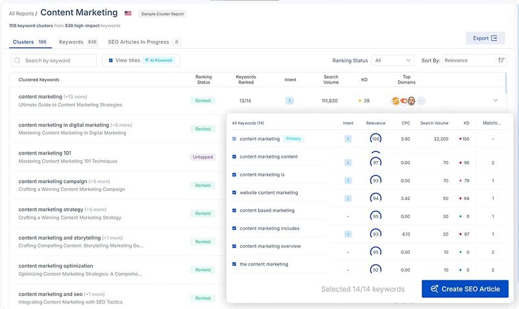This screenshot has width=519, height=309.
Task: Click the avatar photo top domain icon
Action: [x=411, y=101]
